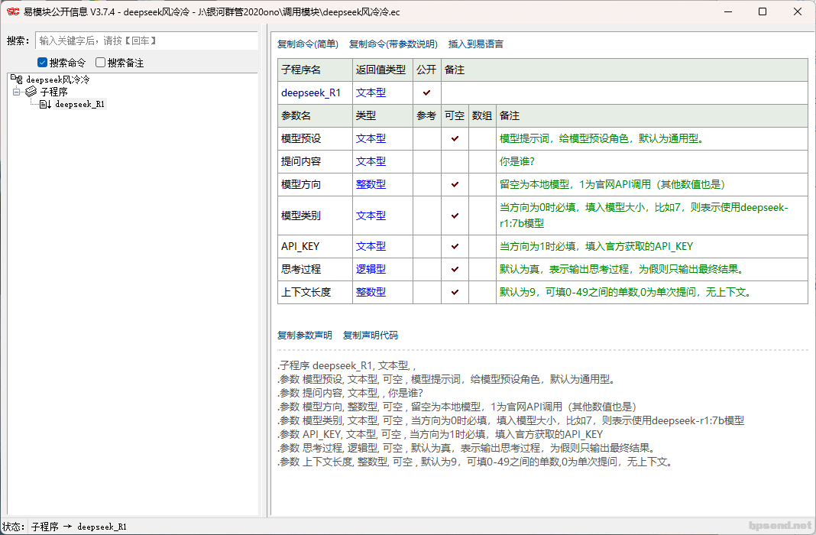
Task: Close the 易模块公开信息 window
Action: click(797, 11)
